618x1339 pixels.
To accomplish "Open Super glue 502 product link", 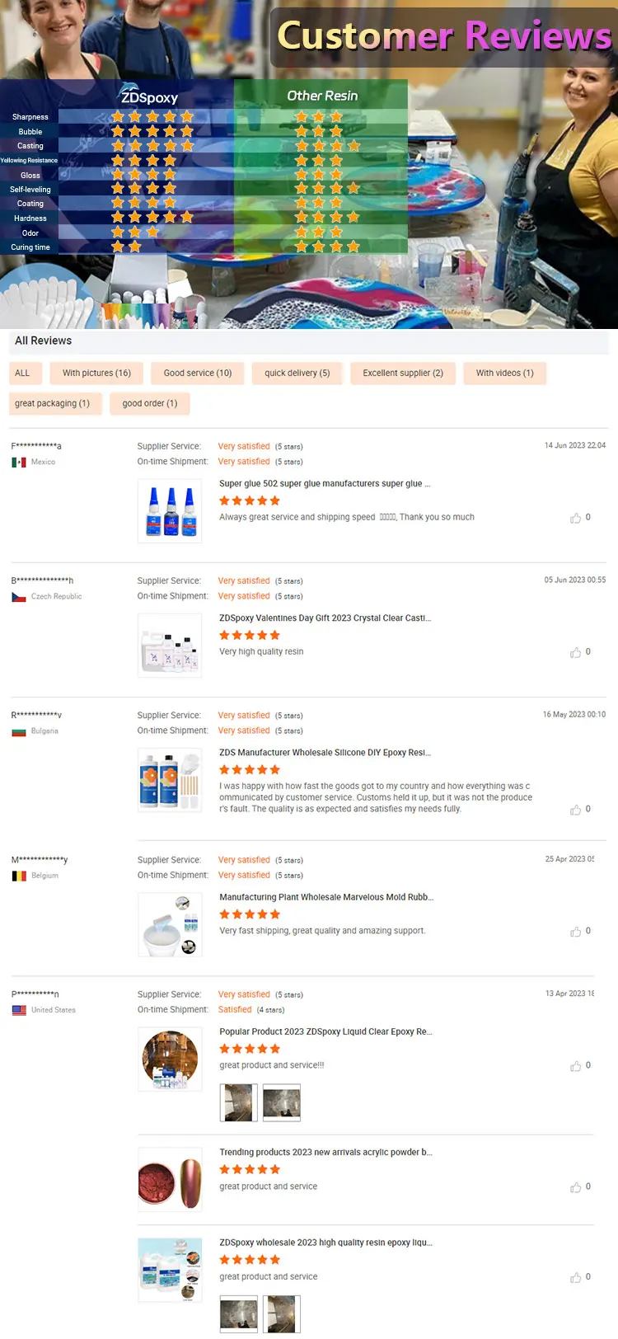I will pyautogui.click(x=325, y=484).
